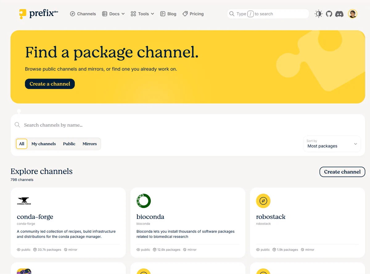Screen dimensions: 370x274
Task: Click the conda-forge description text
Action: pyautogui.click(x=66, y=234)
